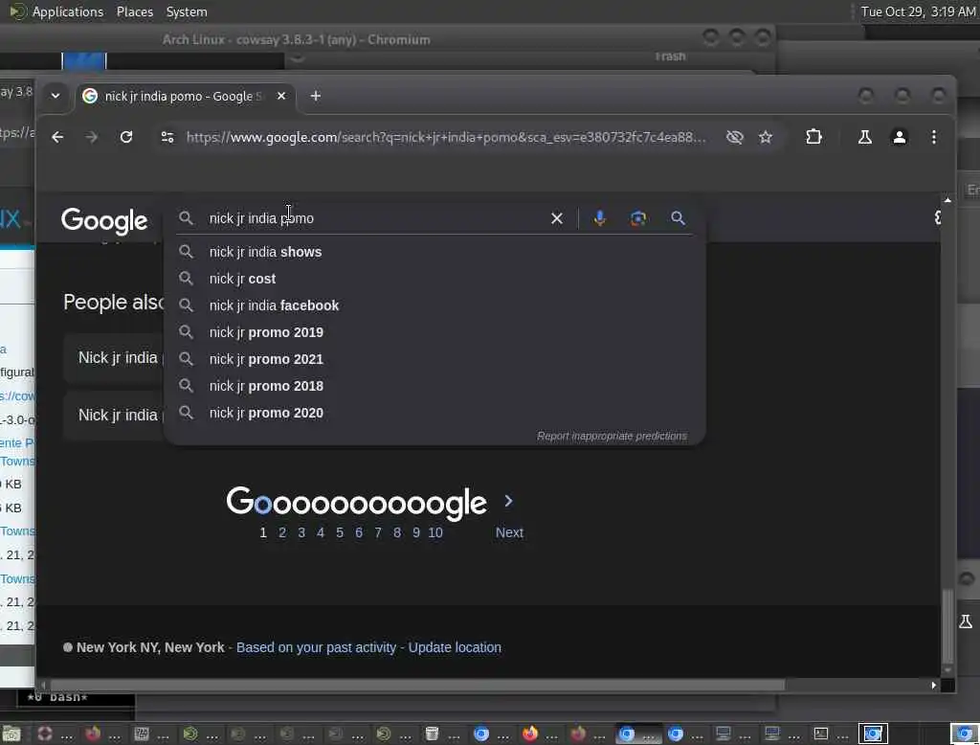Open the three-dot Chromium menu
980x745 pixels.
(934, 137)
